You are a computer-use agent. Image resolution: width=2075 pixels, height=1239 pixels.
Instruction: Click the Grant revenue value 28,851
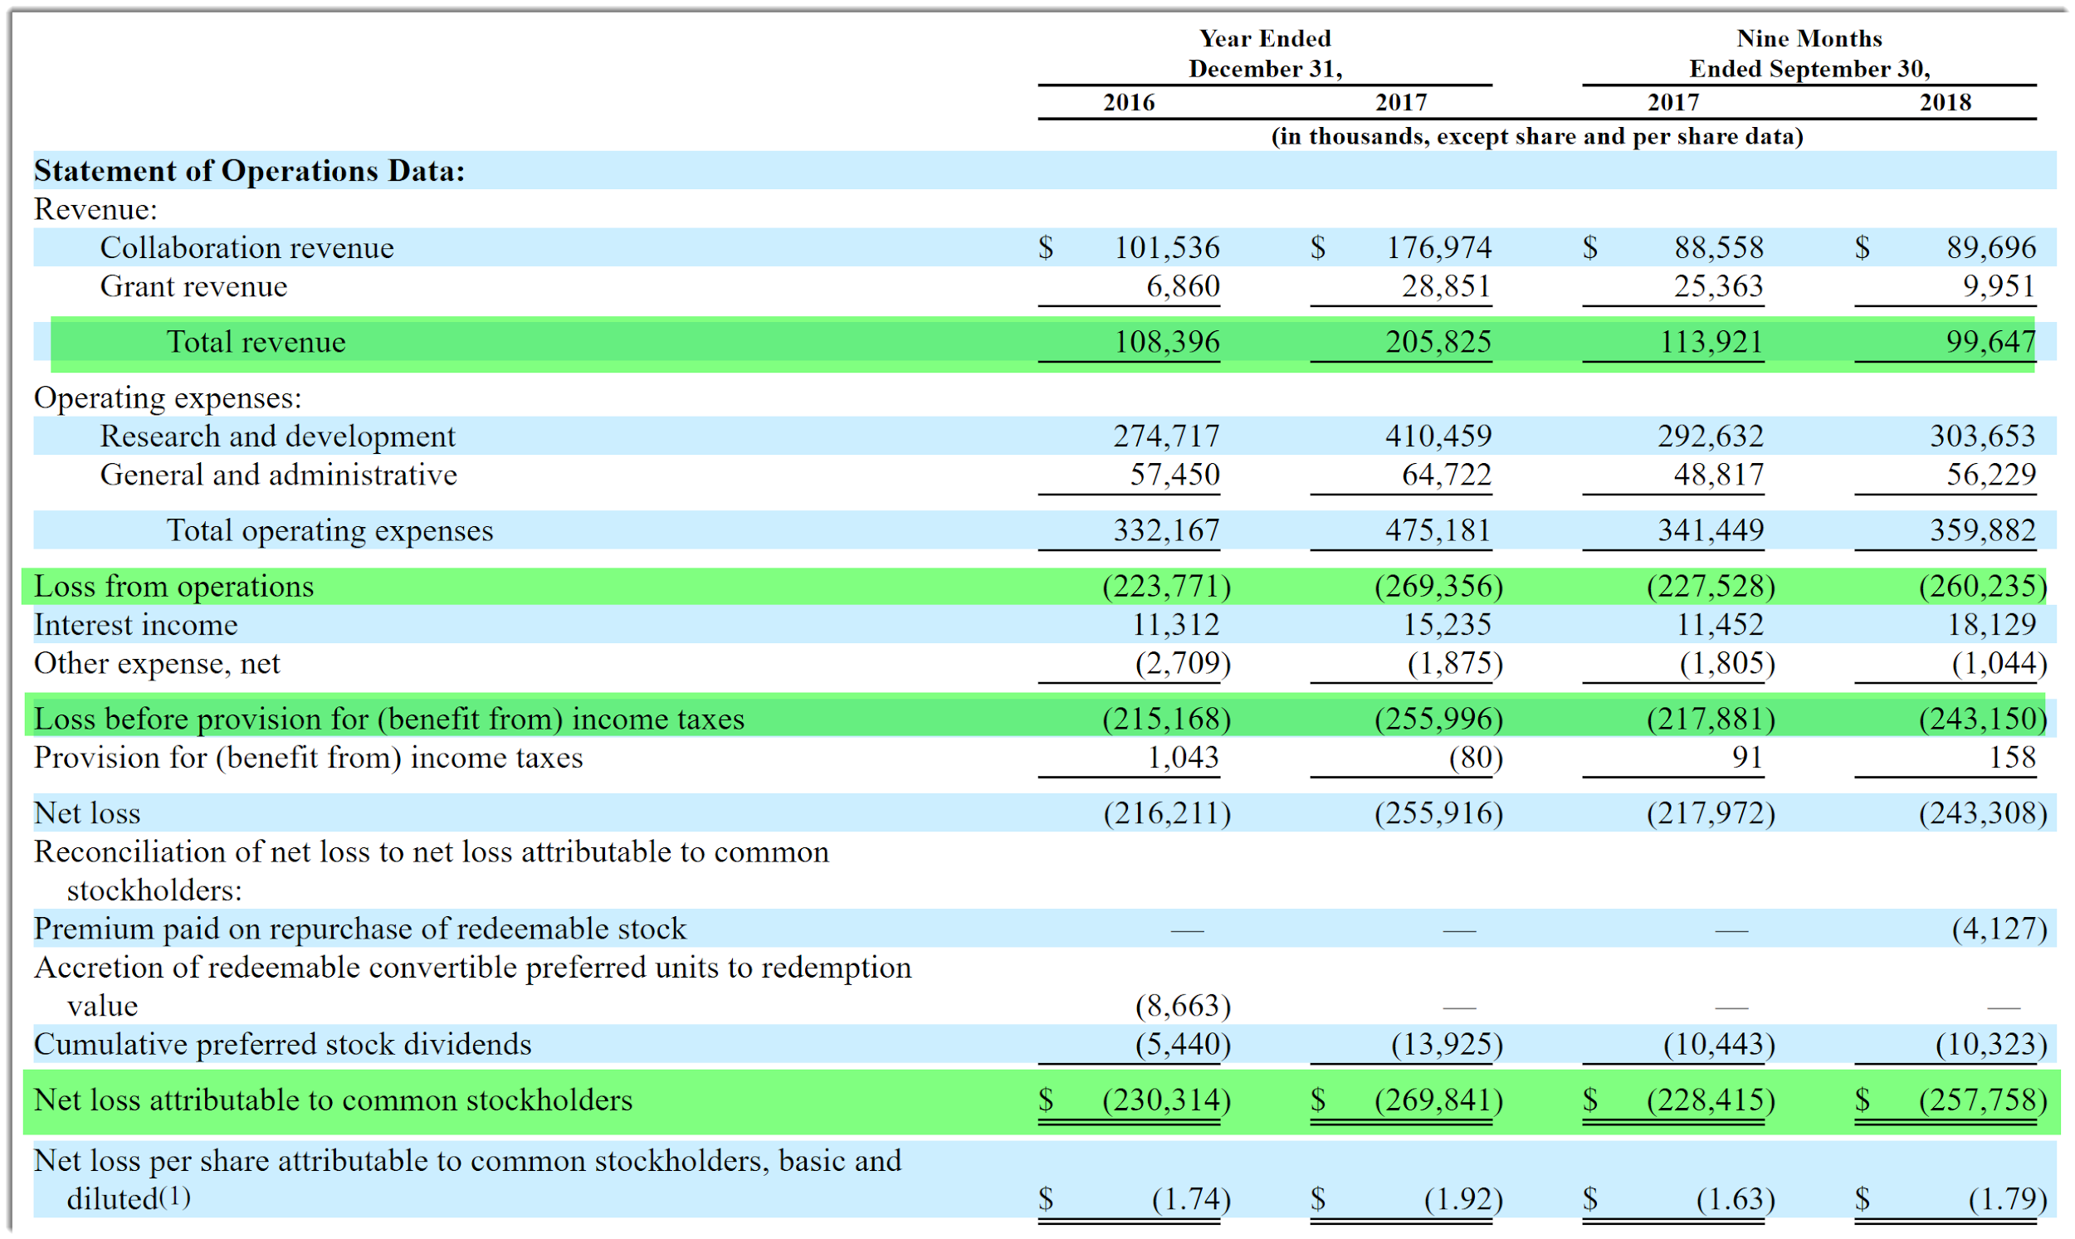[x=1446, y=286]
